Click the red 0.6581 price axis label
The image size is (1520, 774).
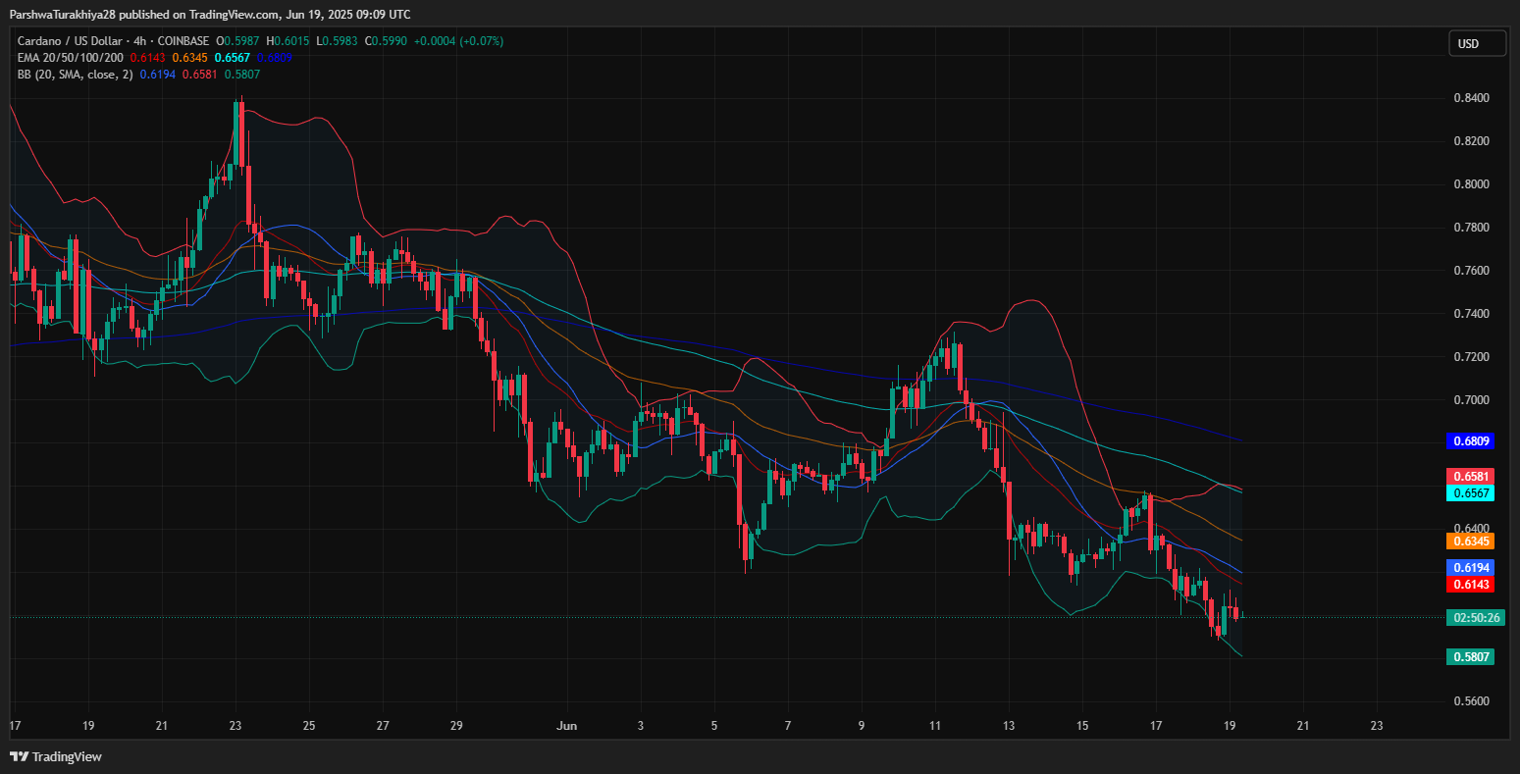(1470, 476)
